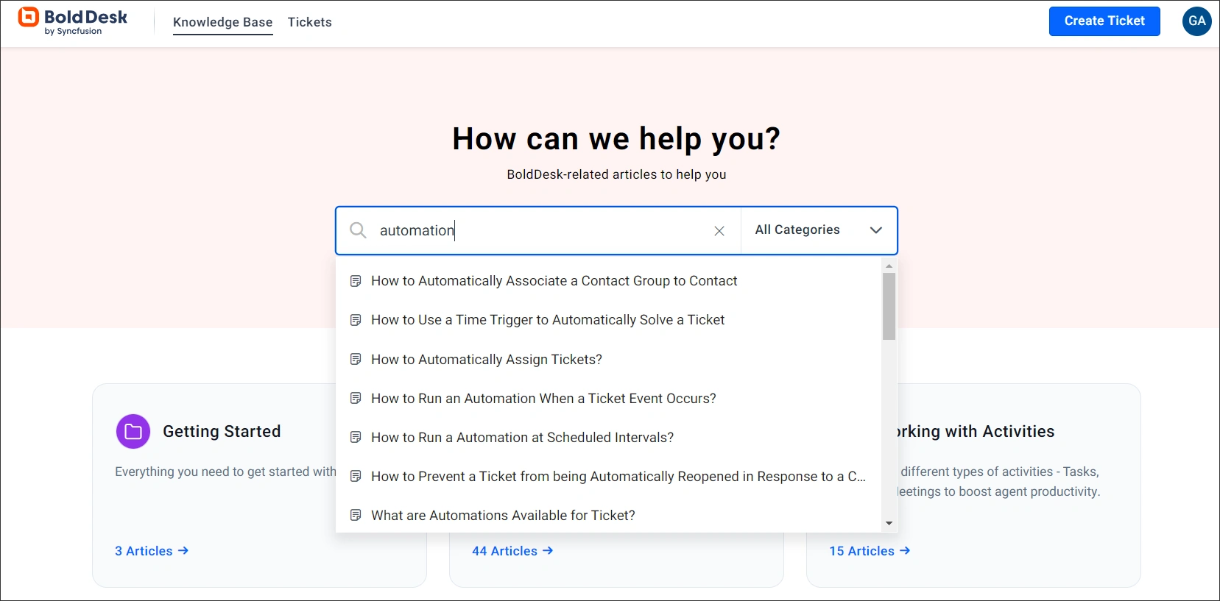Click article icon beside 'Time Trigger' result

point(356,320)
